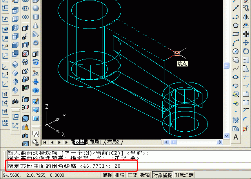Click the Rotate modify tool
Screen dimensions: 251x179
[x=246, y=51]
